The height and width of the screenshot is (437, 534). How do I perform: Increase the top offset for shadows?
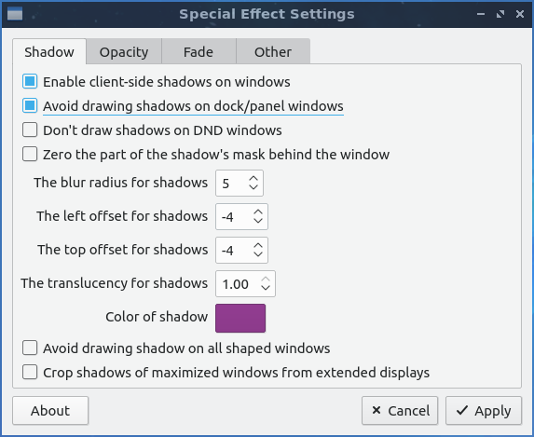(258, 245)
